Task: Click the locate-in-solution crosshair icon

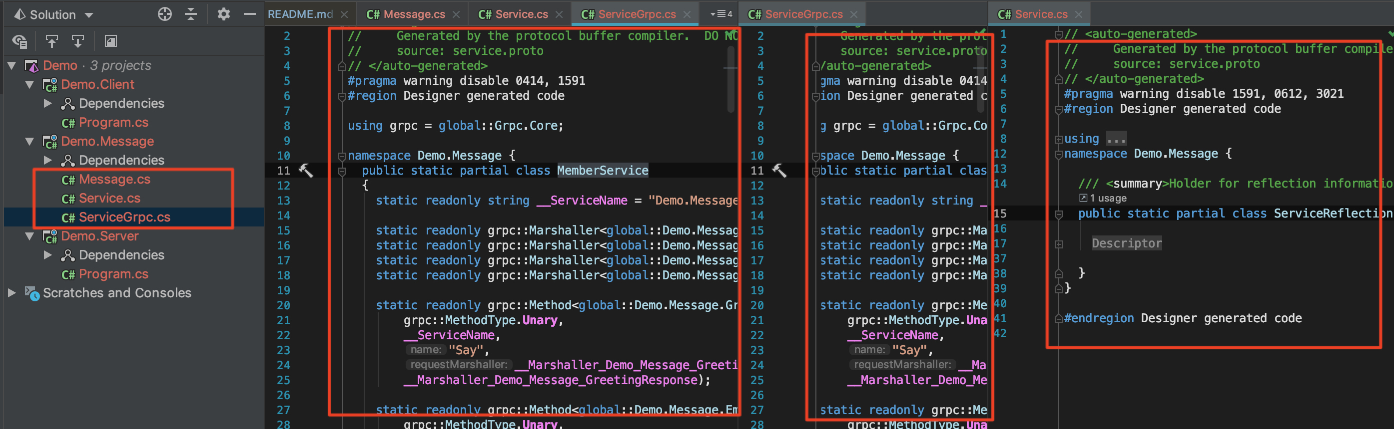Action: [164, 14]
